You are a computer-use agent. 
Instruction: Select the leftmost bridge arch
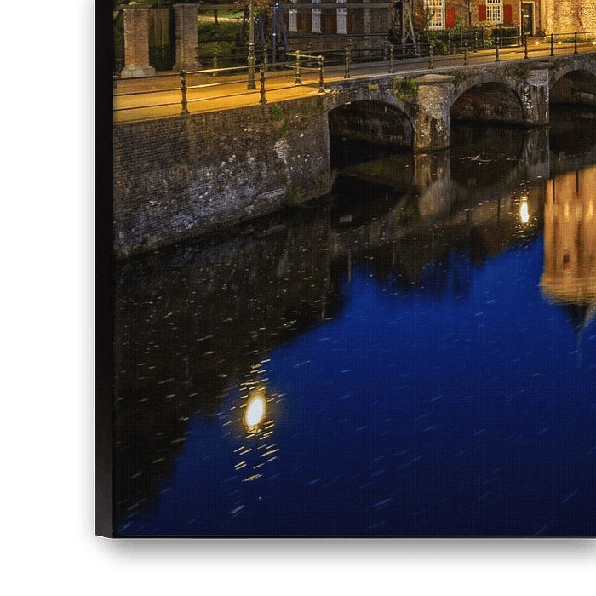tap(370, 126)
